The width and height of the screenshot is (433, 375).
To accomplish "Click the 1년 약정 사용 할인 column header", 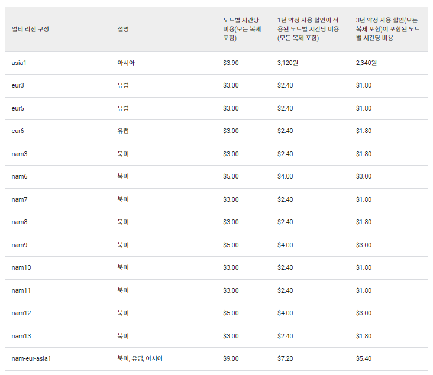I will click(308, 29).
